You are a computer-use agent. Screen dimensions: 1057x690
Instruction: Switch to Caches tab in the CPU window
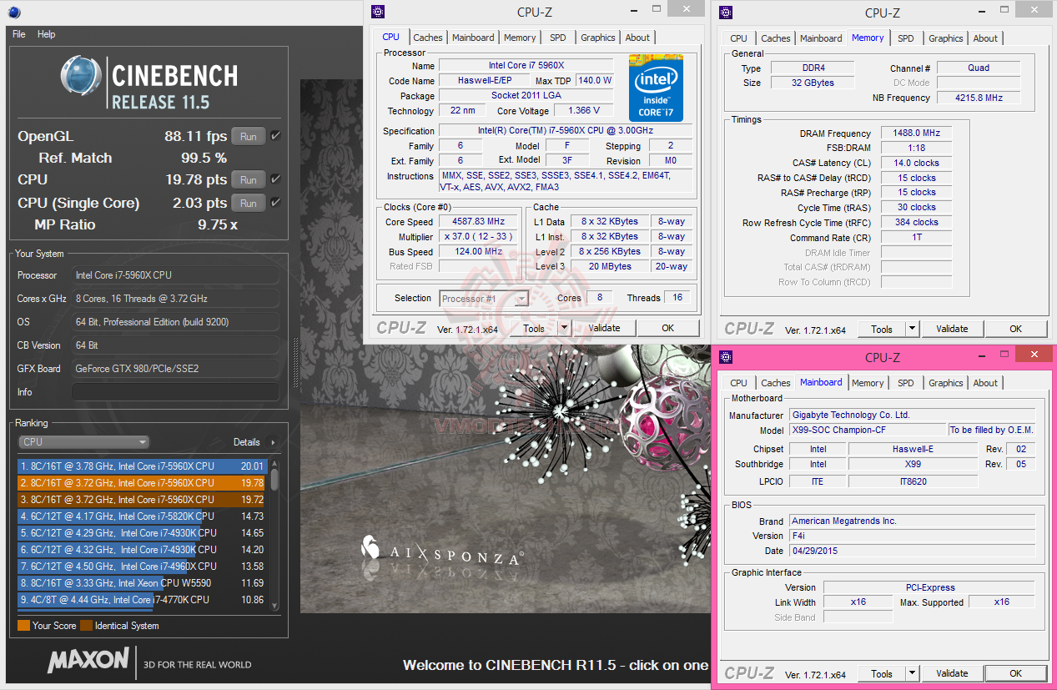pos(428,38)
